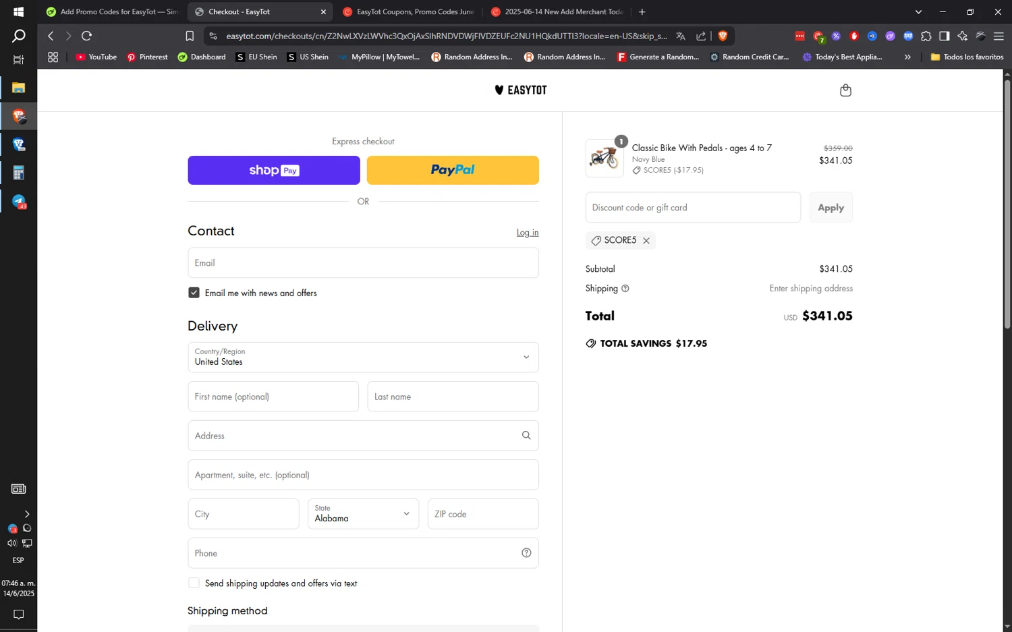
Task: Bookmark this page via bookmark icon
Action: [x=190, y=36]
